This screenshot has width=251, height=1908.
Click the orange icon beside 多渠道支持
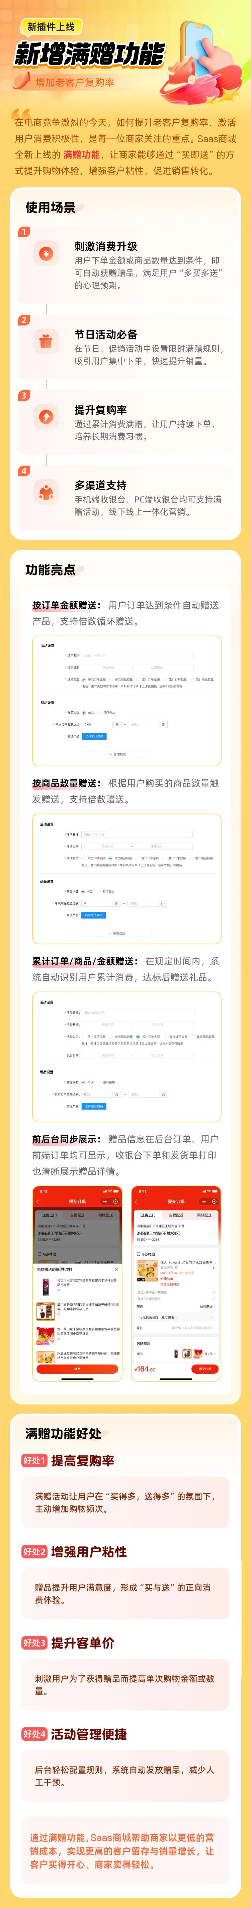pyautogui.click(x=46, y=492)
